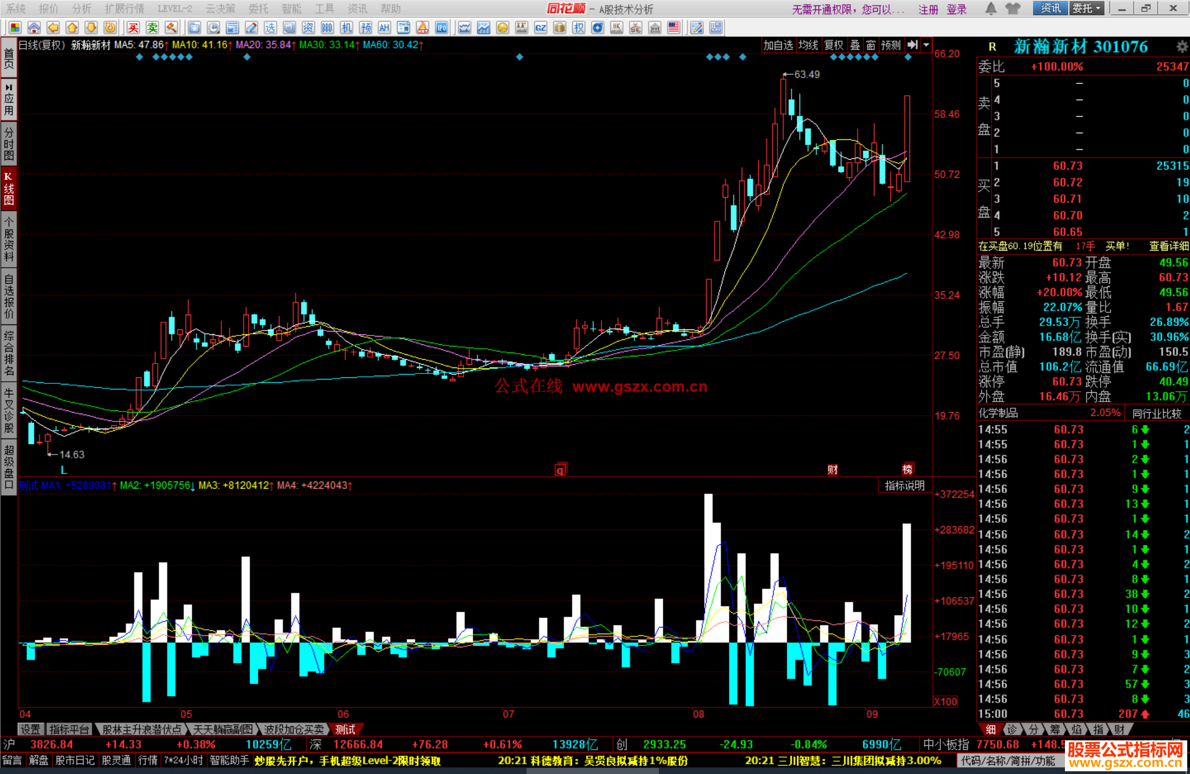Click the 指标说明 button

tap(904, 485)
